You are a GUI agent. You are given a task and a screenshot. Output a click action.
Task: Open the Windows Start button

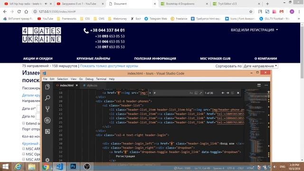click(x=5, y=167)
